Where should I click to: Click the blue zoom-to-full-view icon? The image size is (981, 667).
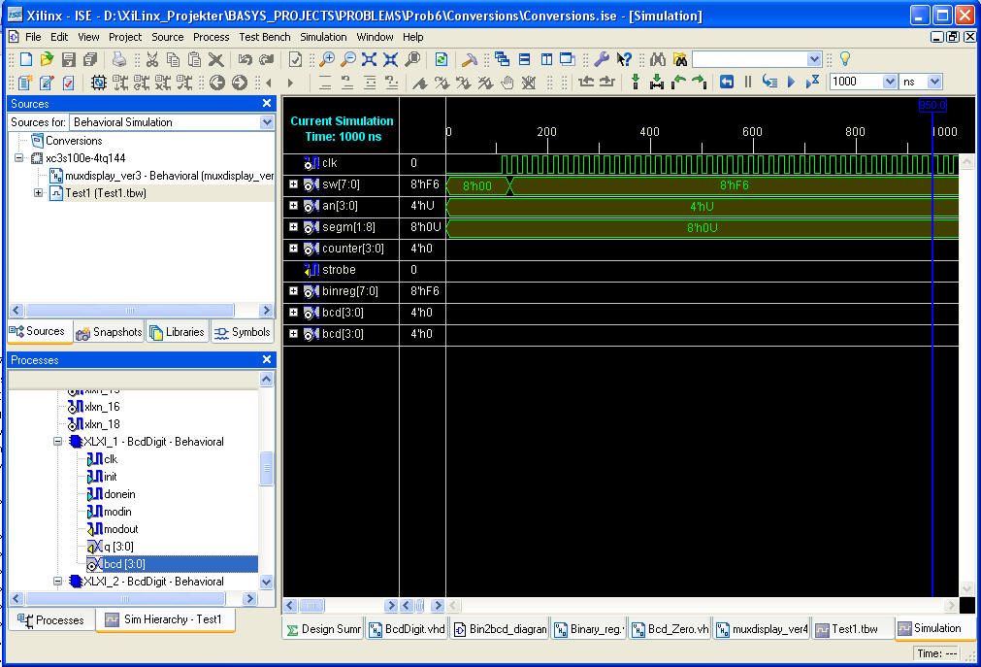coord(369,59)
